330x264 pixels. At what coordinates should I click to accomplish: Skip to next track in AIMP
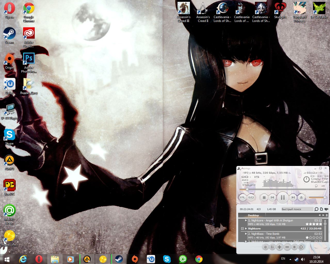pos(293,198)
